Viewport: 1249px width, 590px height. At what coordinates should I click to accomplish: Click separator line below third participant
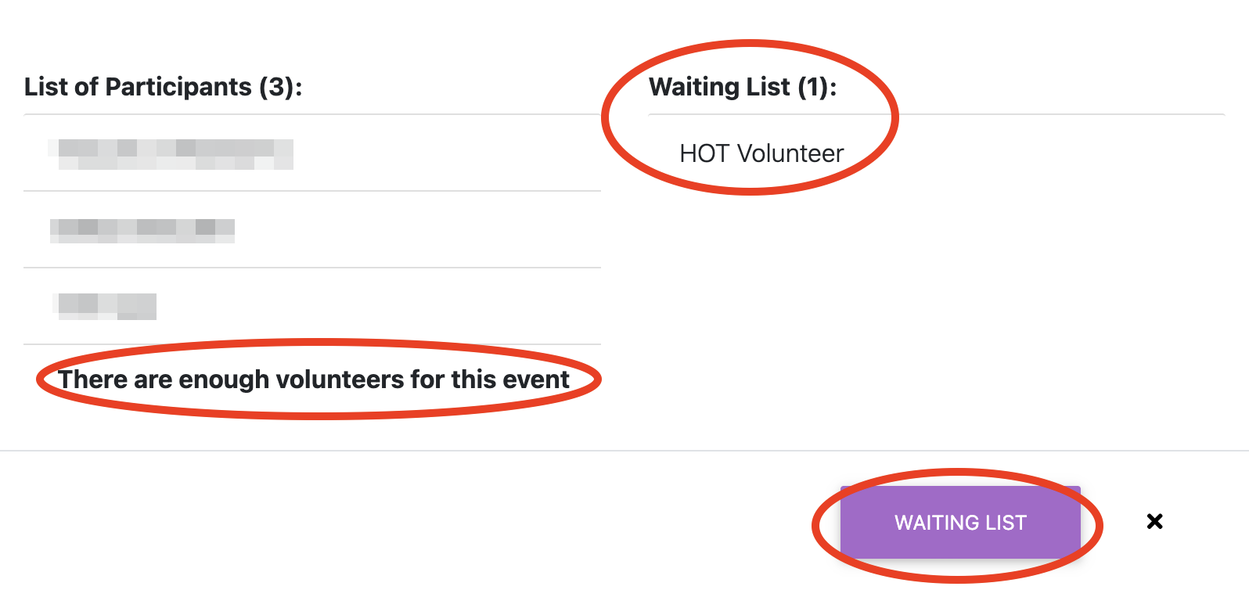point(311,344)
